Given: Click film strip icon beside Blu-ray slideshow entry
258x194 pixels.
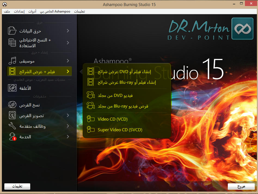Looking at the screenshot, I should pos(91,82).
